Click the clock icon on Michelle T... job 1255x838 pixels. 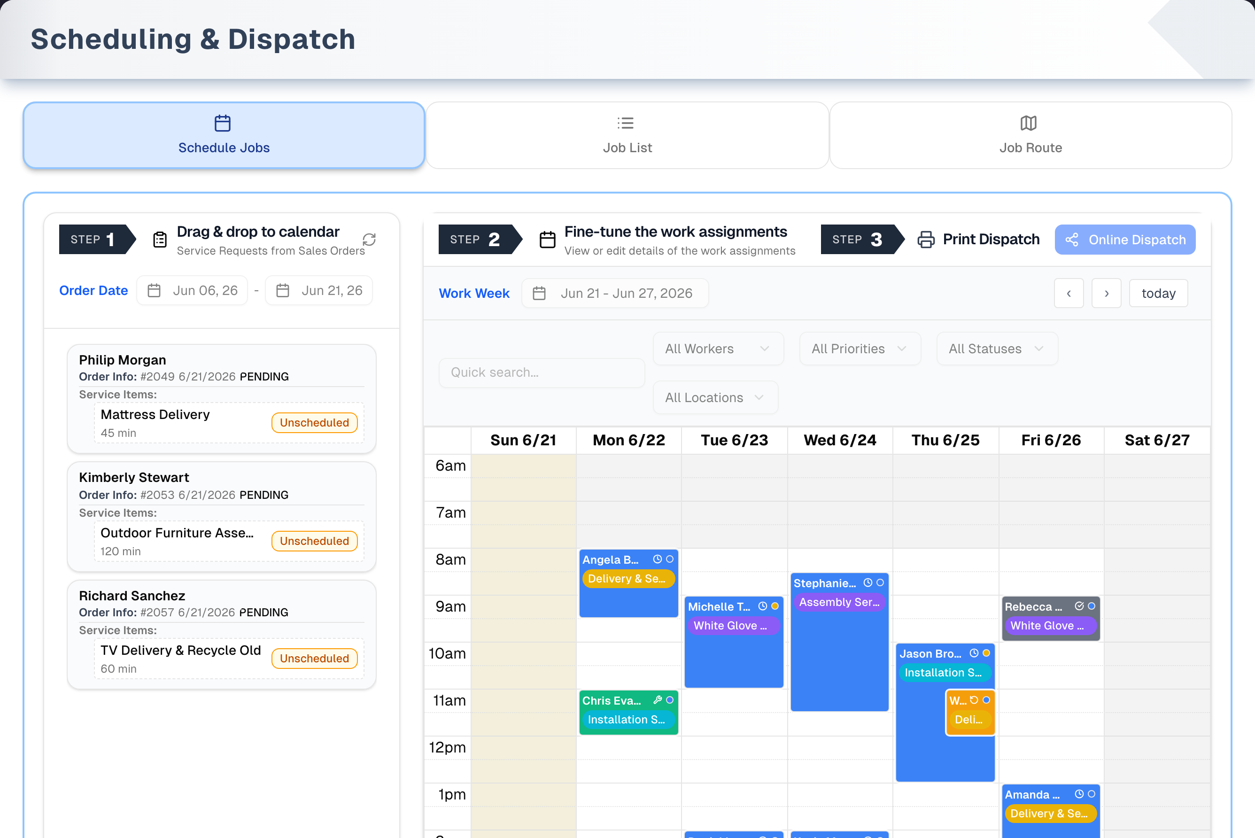pyautogui.click(x=762, y=606)
